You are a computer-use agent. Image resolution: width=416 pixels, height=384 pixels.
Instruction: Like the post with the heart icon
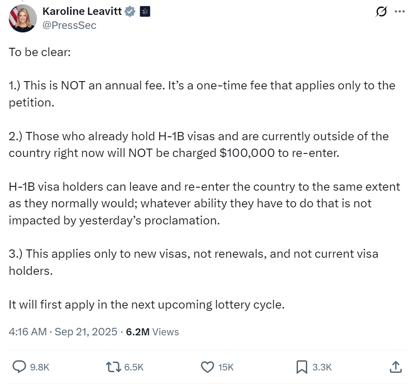coord(207,367)
